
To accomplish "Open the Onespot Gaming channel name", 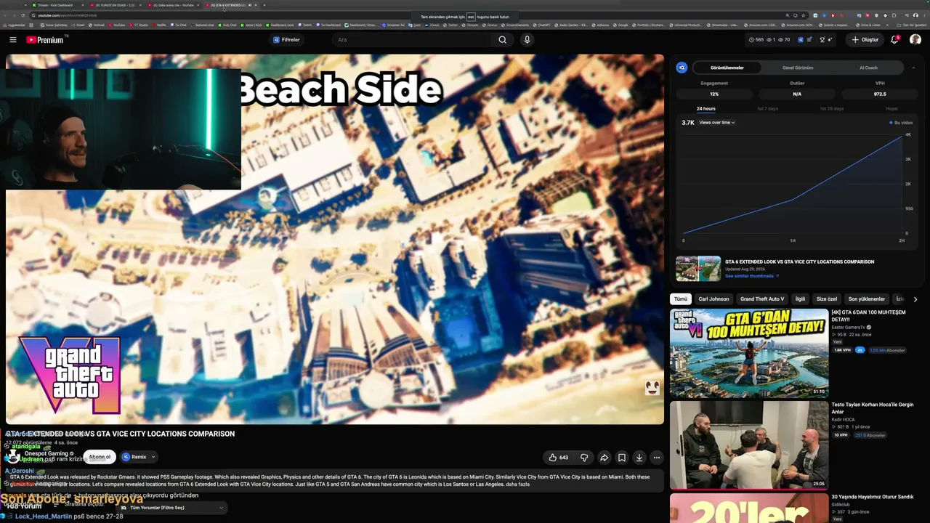I will (46, 453).
